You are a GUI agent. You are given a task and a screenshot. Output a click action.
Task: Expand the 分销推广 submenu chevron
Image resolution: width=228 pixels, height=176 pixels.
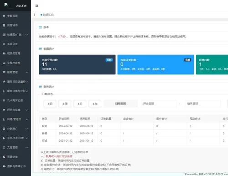pyautogui.click(x=27, y=129)
